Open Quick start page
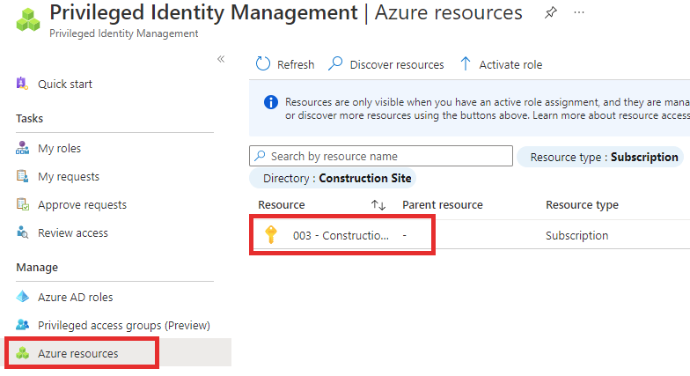 tap(65, 85)
